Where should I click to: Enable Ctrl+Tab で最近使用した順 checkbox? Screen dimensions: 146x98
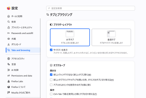pos(51,94)
